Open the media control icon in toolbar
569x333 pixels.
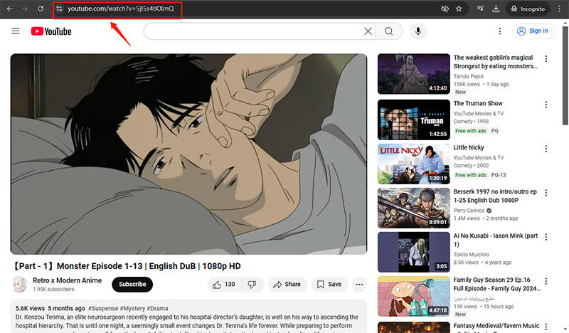click(x=481, y=9)
